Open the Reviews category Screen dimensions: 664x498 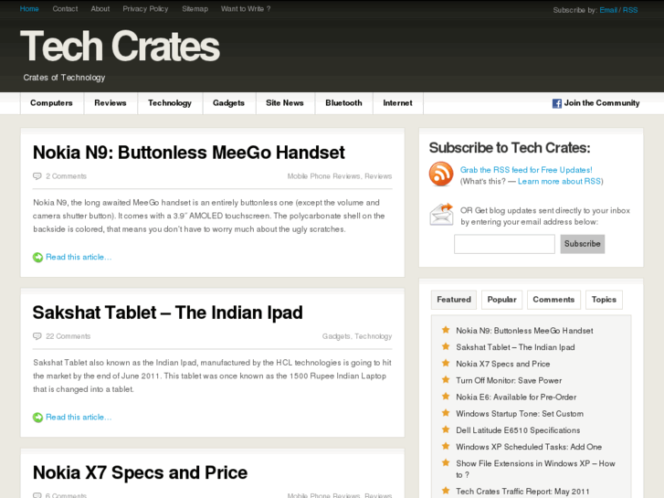tap(111, 103)
